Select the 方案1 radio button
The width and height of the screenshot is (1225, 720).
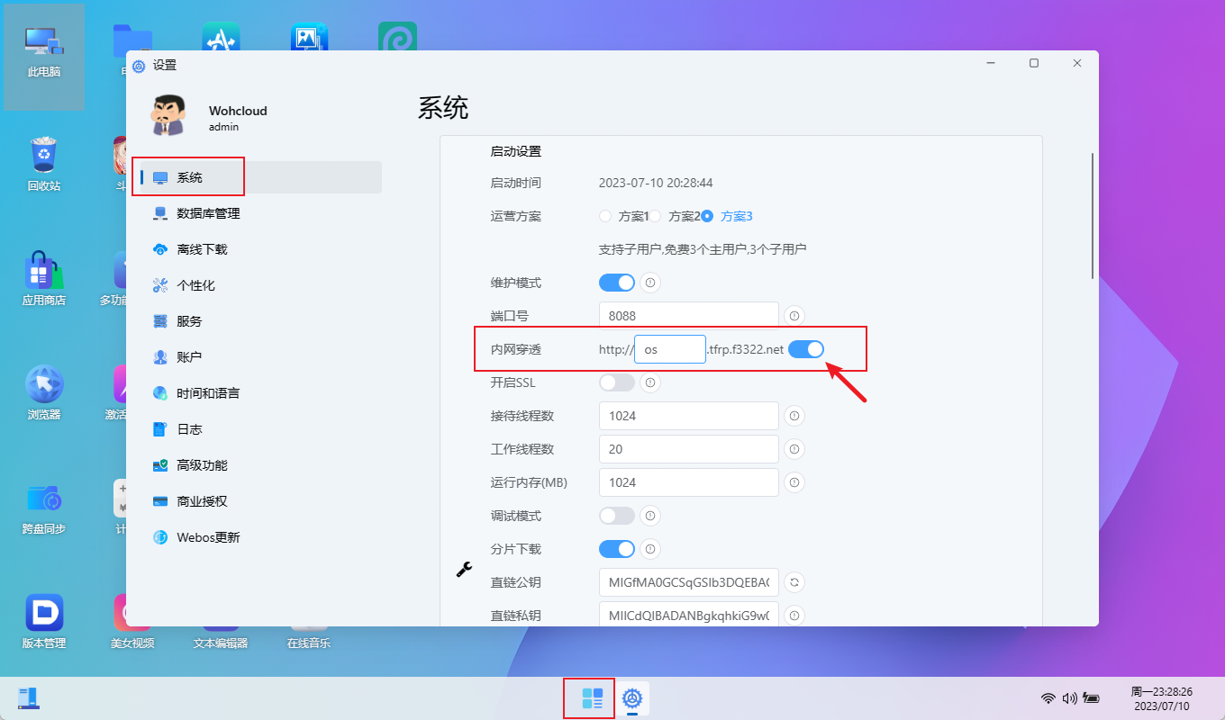pos(603,216)
